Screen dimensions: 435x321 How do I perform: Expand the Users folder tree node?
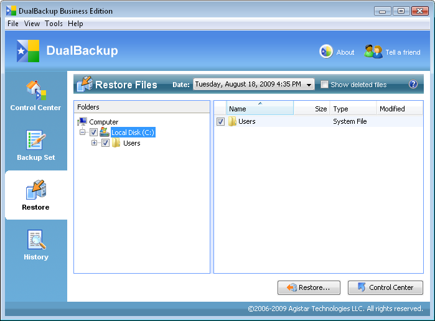tap(95, 143)
